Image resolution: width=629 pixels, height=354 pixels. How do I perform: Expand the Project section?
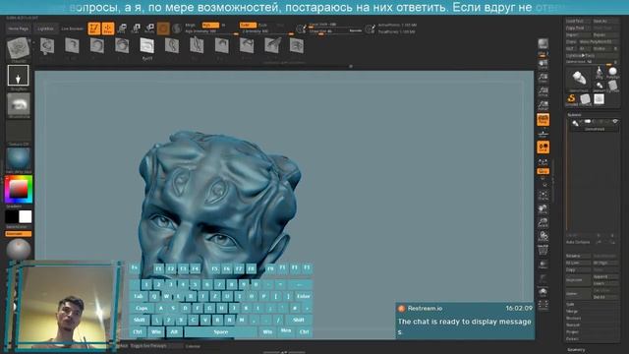(572, 332)
